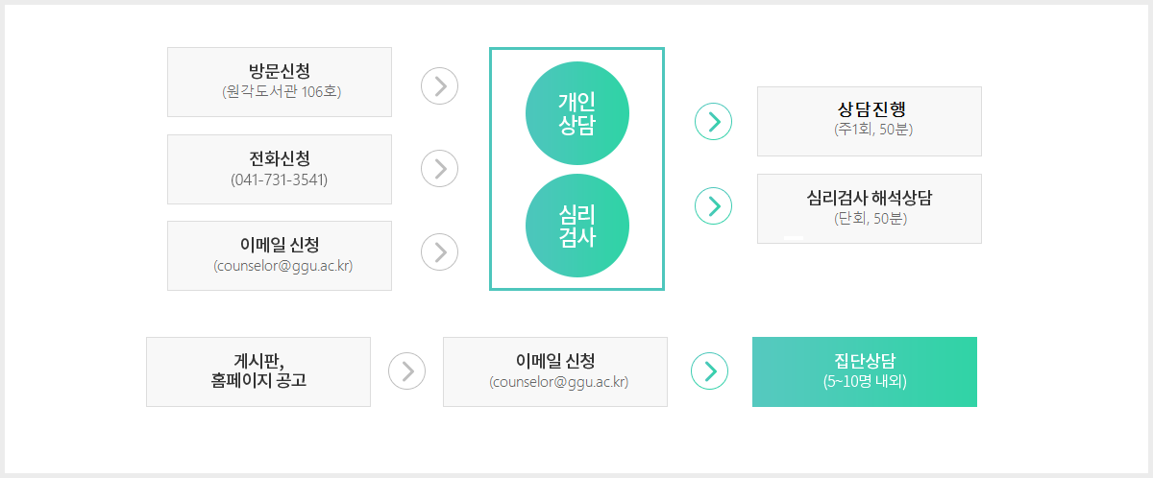
Task: Click the green arrow before 심리검사 해석상담
Action: coord(713,205)
